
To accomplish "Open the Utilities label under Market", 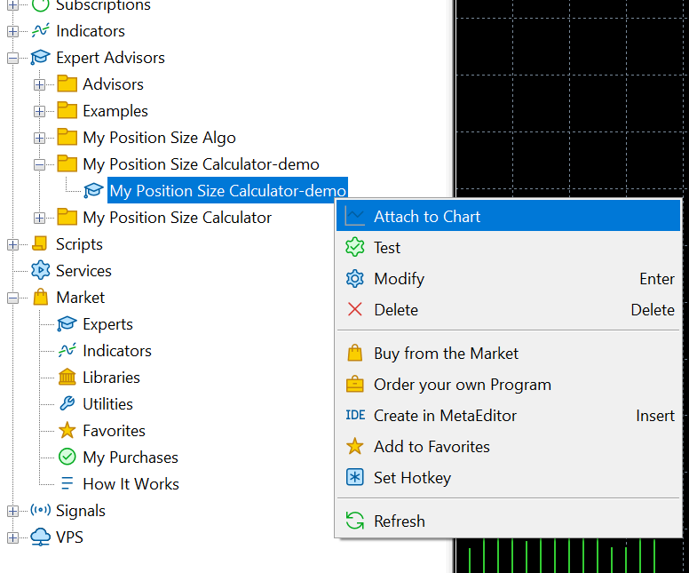I will pos(107,403).
